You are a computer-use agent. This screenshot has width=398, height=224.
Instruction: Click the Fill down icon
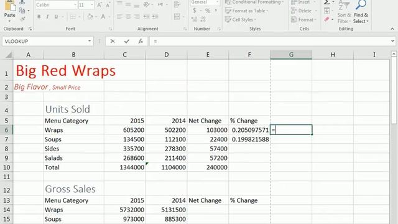click(327, 11)
